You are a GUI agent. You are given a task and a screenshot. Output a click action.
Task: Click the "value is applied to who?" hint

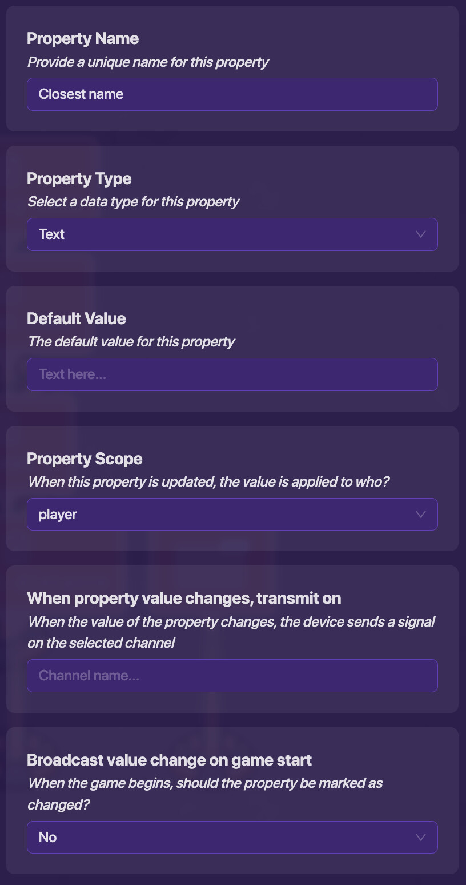pyautogui.click(x=208, y=482)
